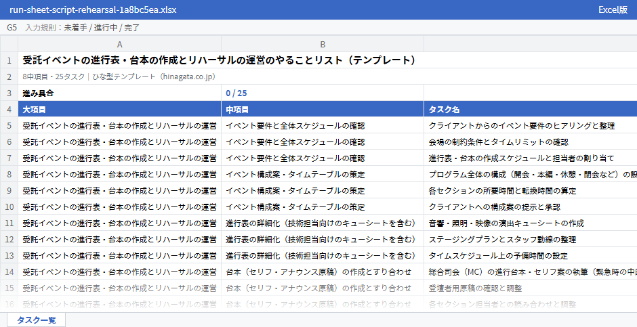The image size is (637, 327).
Task: Select cell 各セクションの所要時間と転換時間の算定
Action: tap(531, 190)
